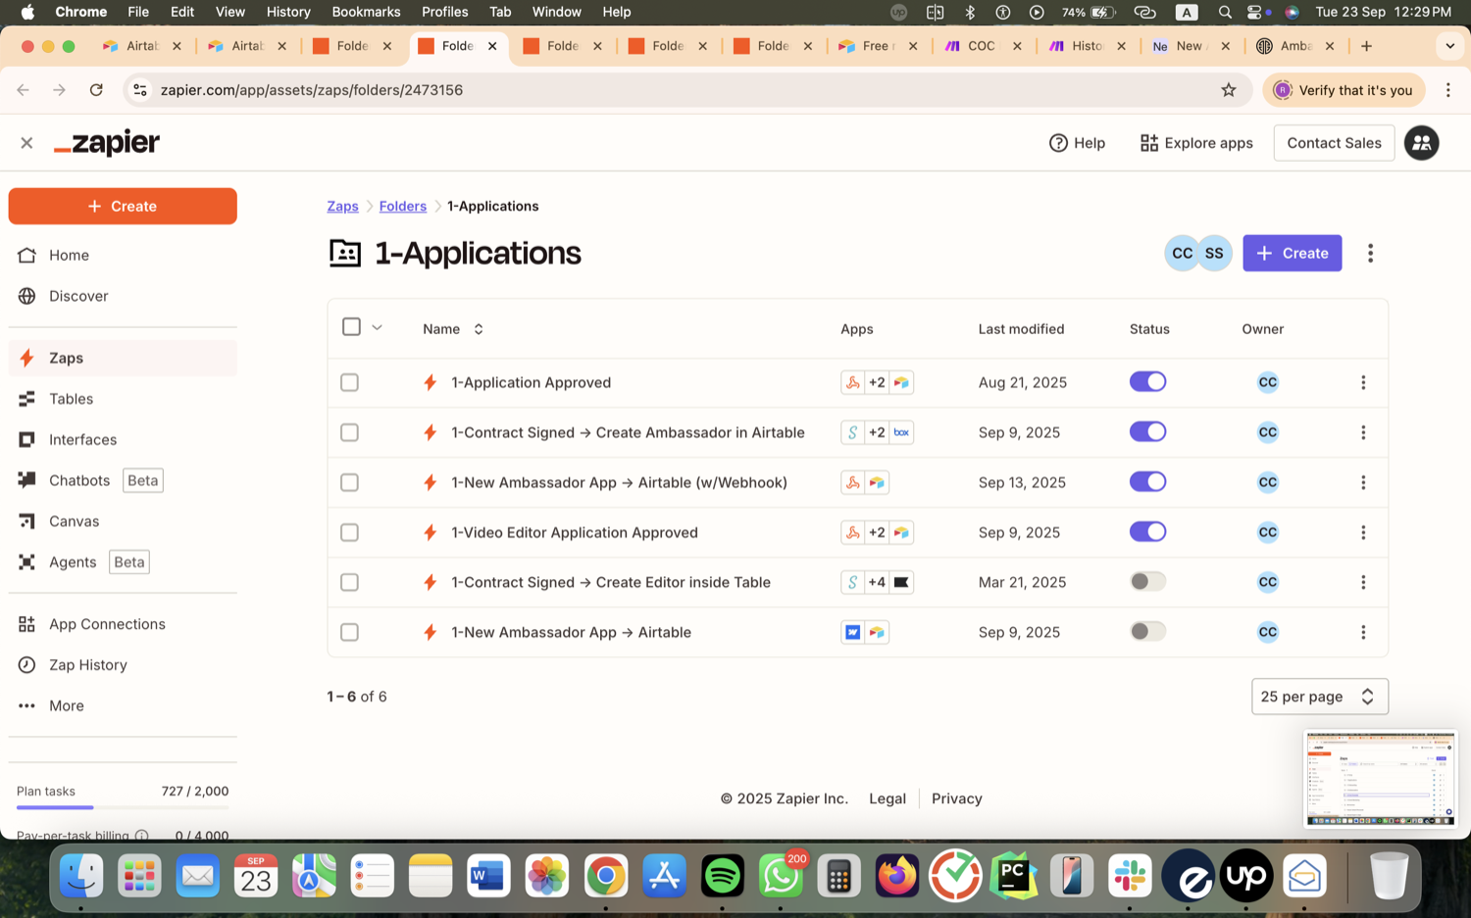This screenshot has width=1471, height=918.
Task: View Zap History
Action: coord(123,665)
